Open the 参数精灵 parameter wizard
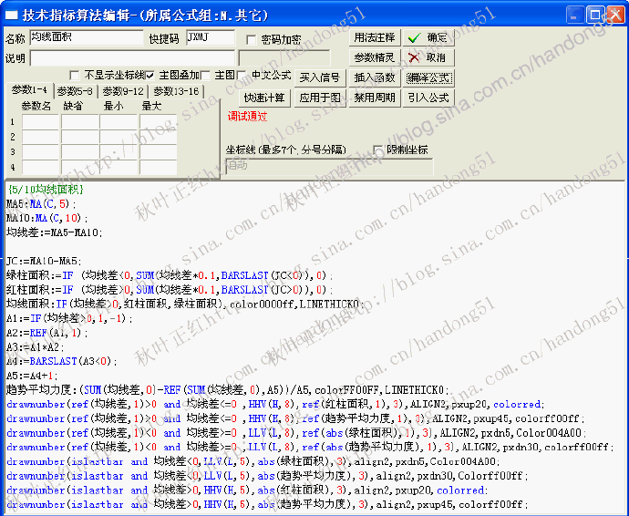629x516 pixels. pos(375,57)
